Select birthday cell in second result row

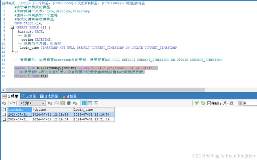[20, 119]
